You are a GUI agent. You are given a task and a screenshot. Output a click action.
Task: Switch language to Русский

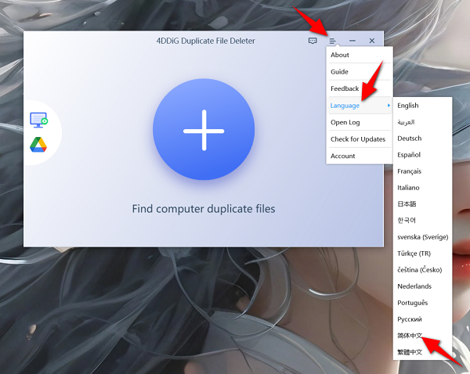coord(422,319)
